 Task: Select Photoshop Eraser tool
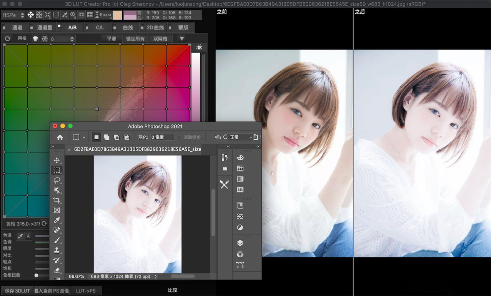[57, 270]
